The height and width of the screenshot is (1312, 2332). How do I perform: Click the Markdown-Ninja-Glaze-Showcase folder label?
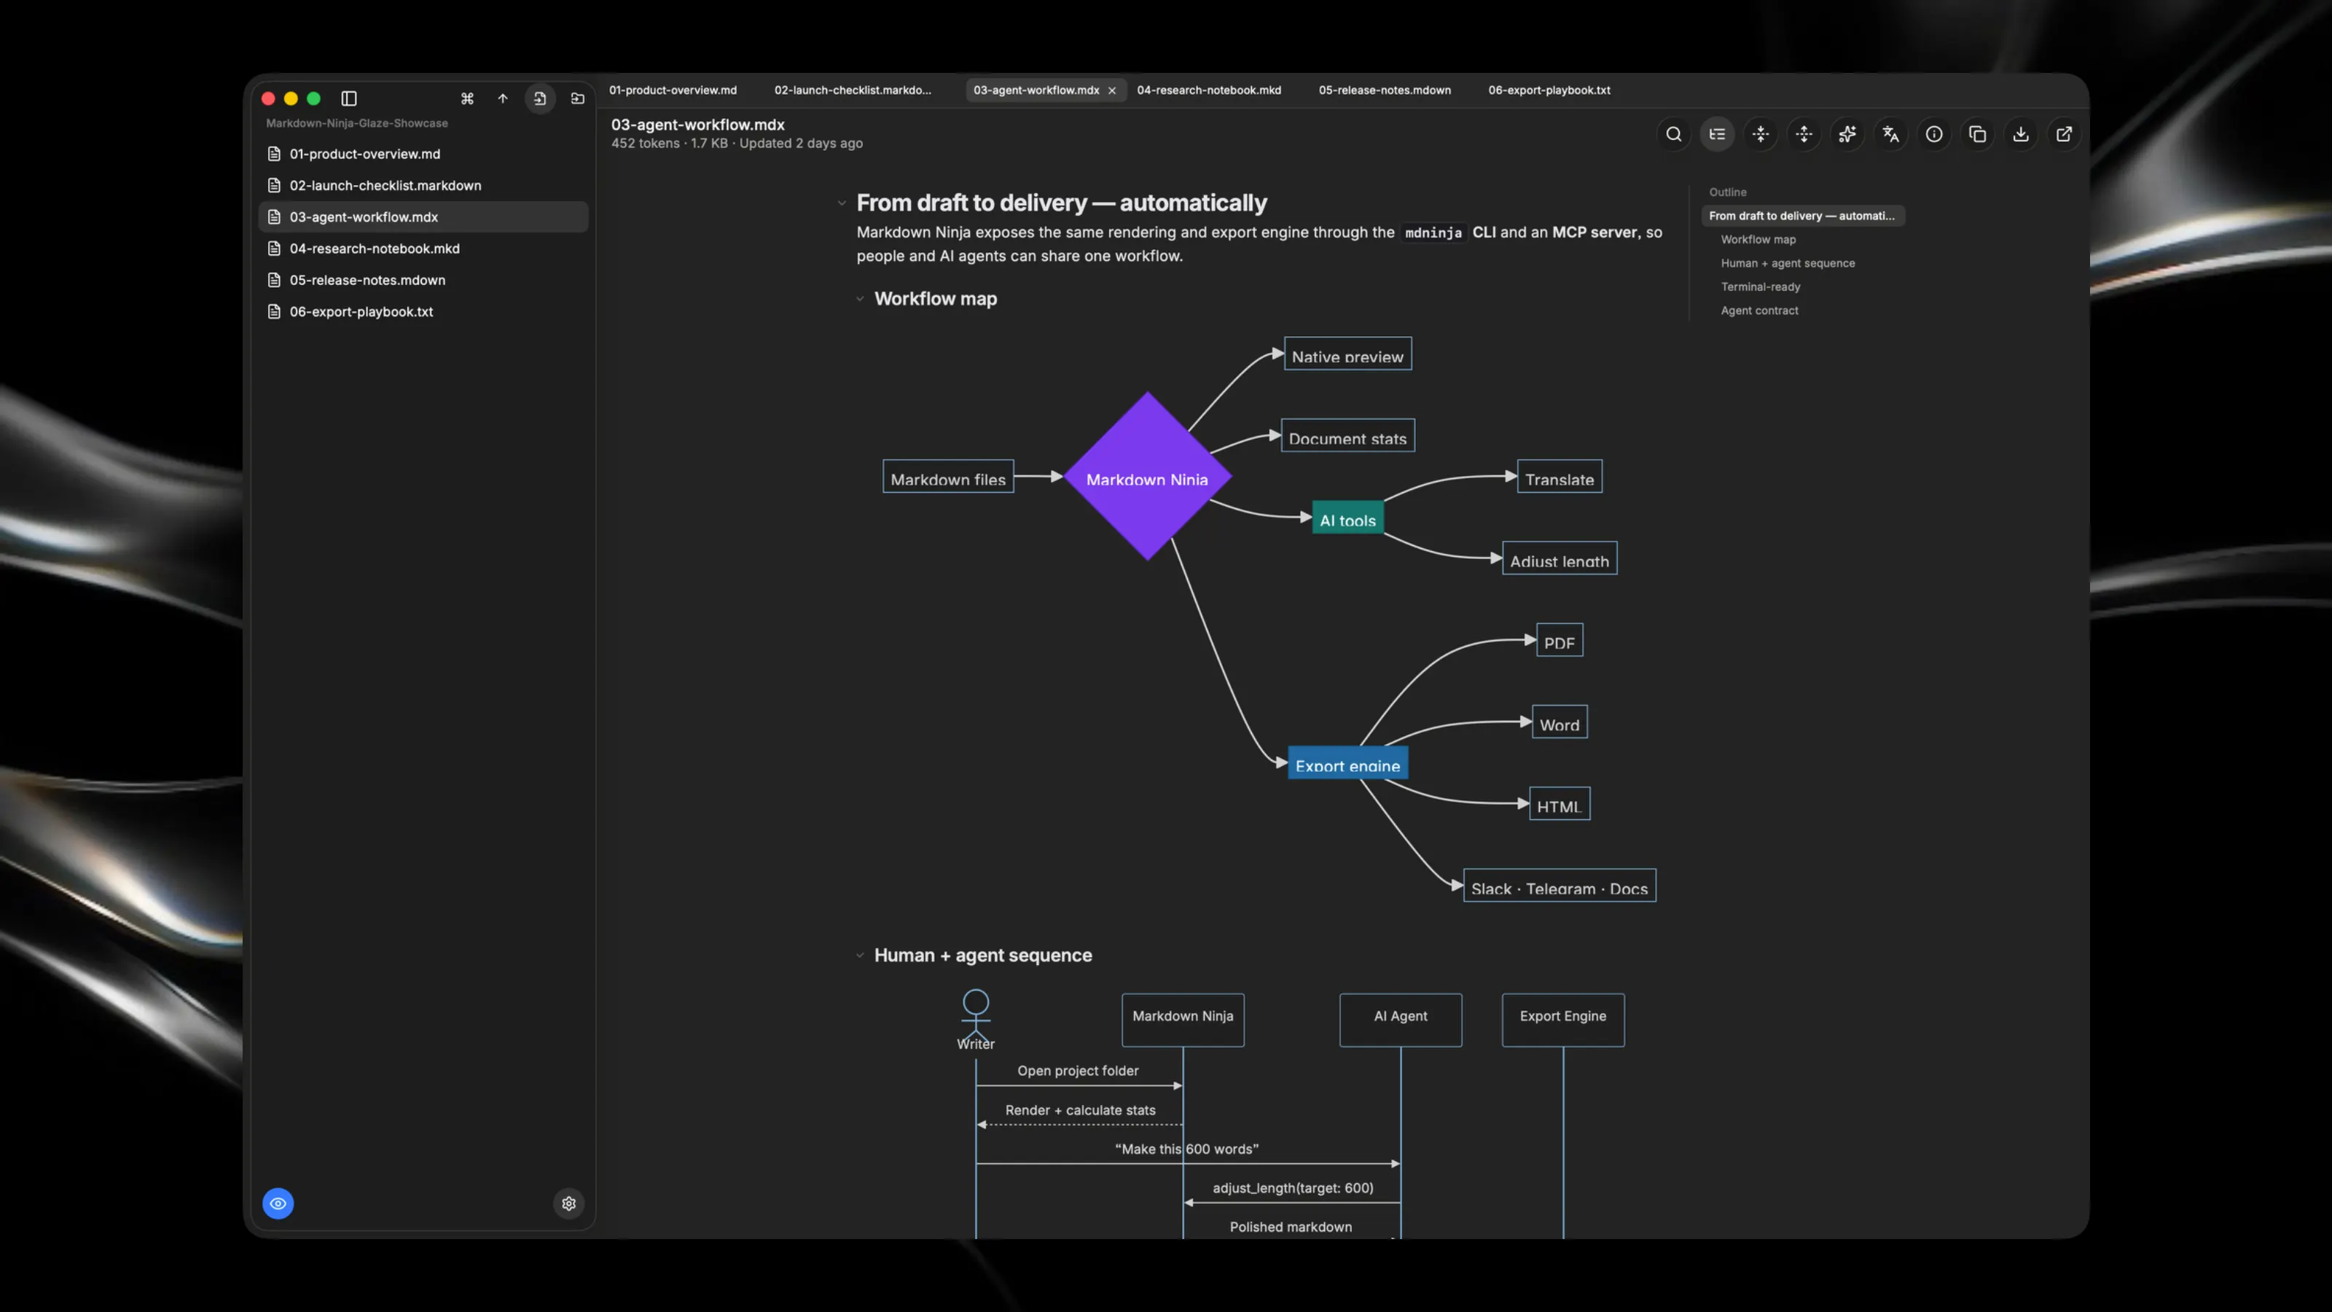[356, 123]
